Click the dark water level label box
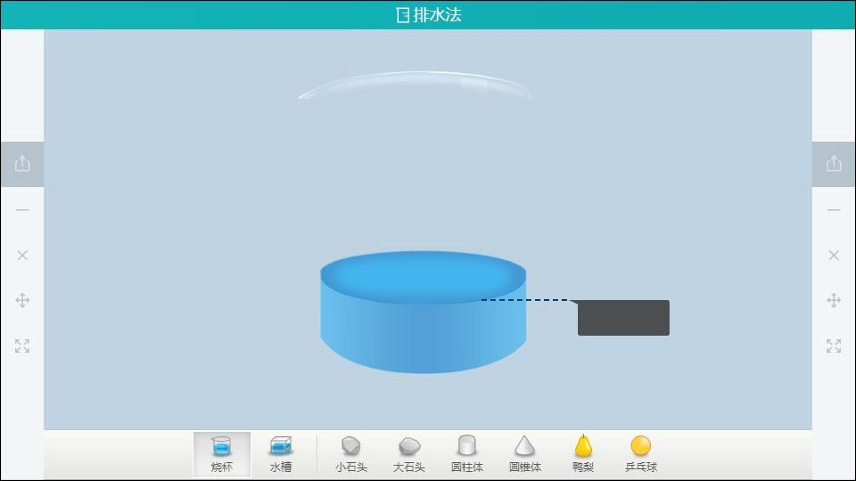 pos(623,318)
